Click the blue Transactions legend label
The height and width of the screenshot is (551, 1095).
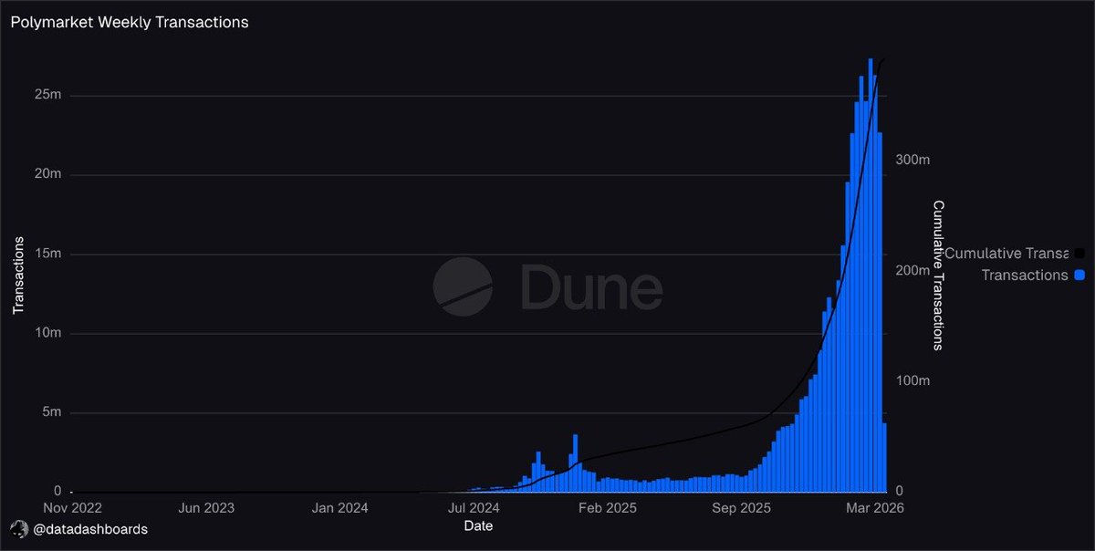coord(1024,275)
